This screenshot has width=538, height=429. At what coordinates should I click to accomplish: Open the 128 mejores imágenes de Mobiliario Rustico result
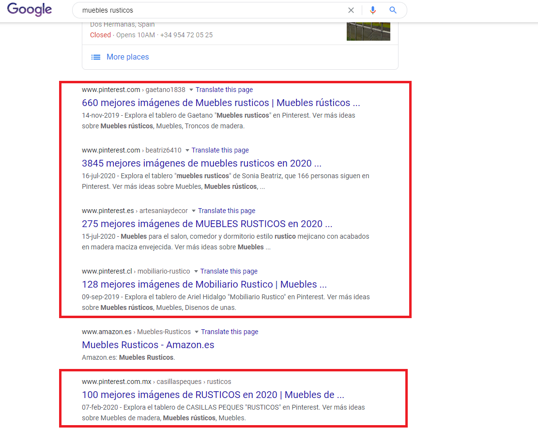tap(204, 284)
